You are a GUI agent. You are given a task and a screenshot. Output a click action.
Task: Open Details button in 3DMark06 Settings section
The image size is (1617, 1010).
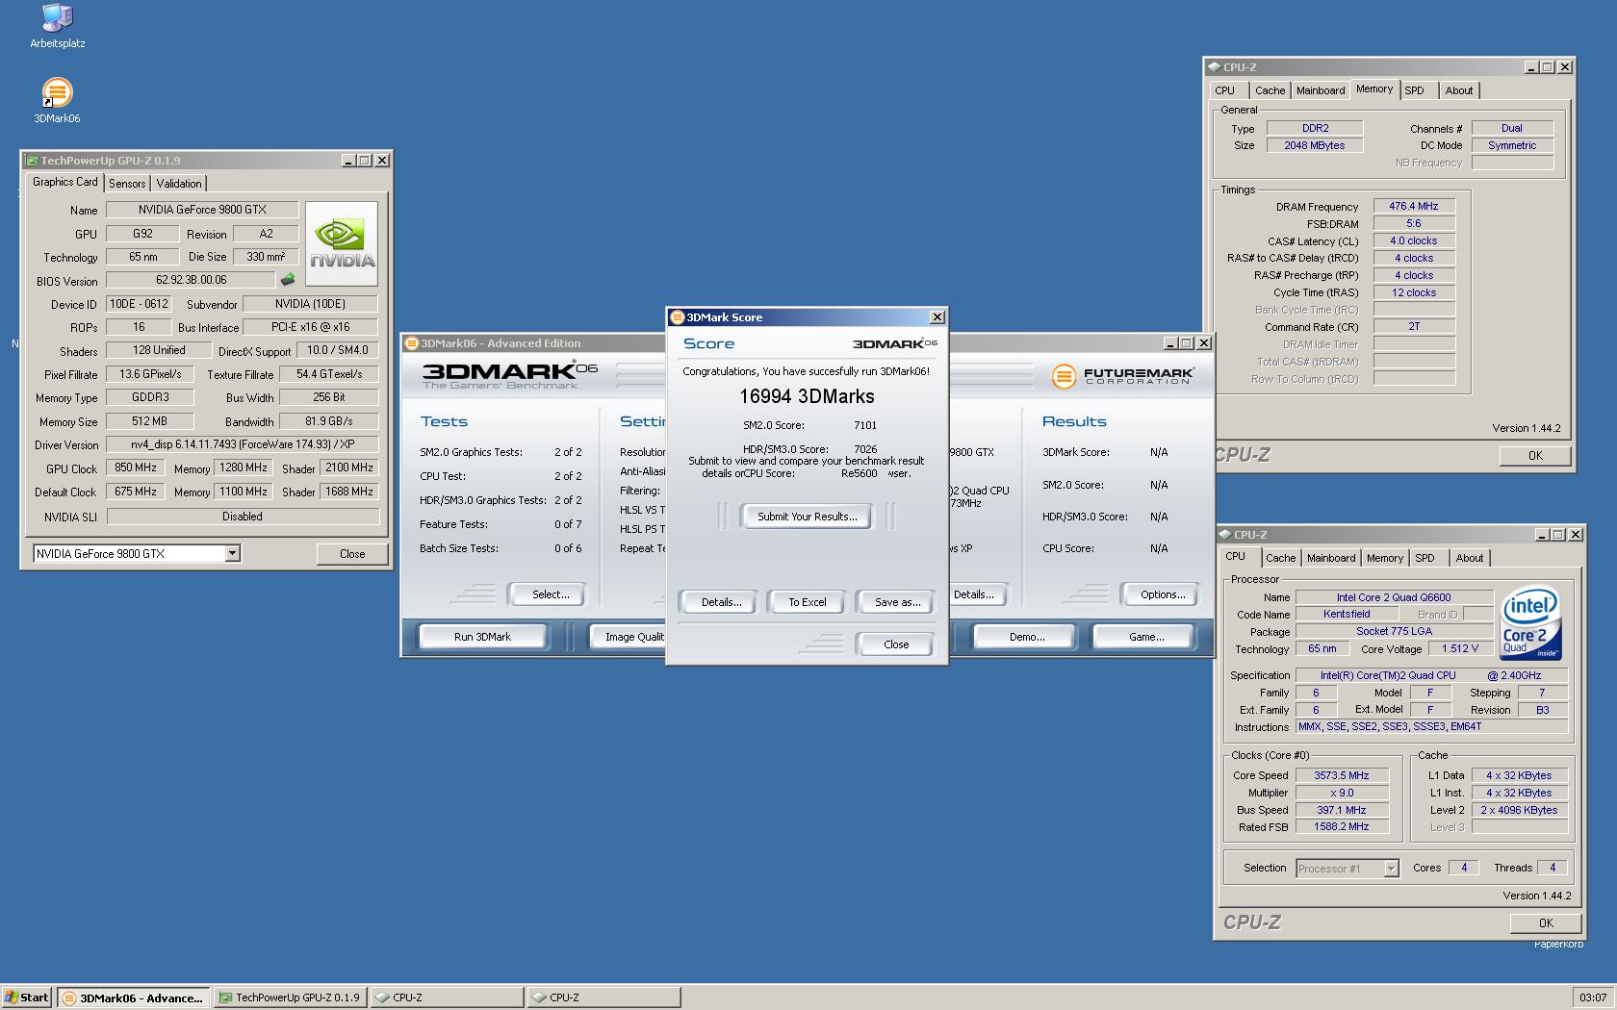click(977, 594)
